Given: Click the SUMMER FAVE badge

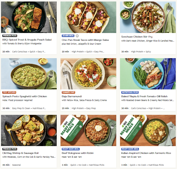Looking at the screenshot, I should click(x=68, y=92).
